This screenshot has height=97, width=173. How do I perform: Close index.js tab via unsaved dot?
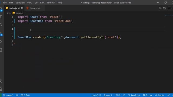point(22,8)
